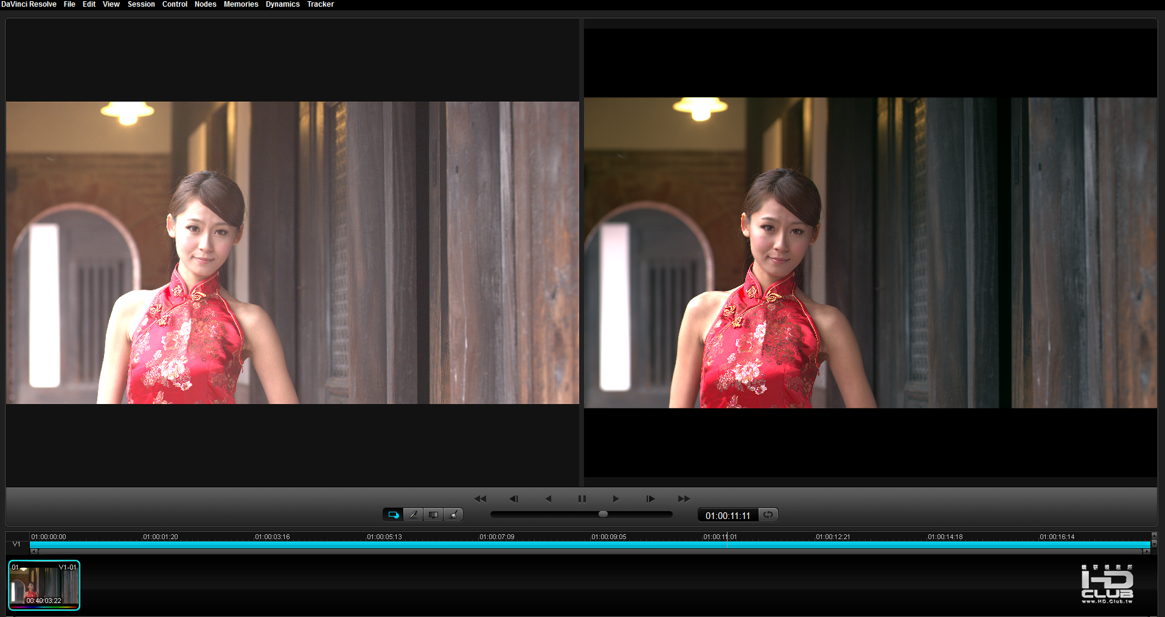Click timeline ruler at 01:00:09:05
This screenshot has height=617, width=1165.
(x=609, y=537)
